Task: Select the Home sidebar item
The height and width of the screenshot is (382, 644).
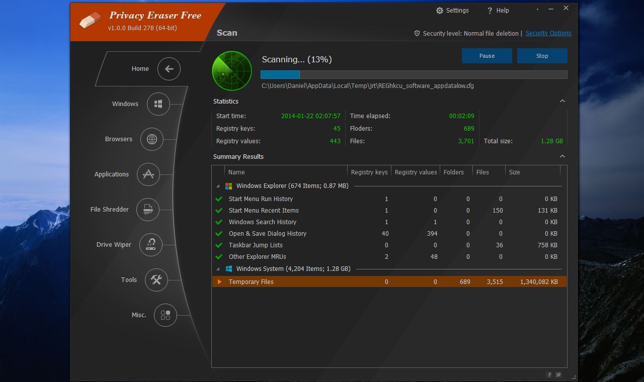Action: 141,69
